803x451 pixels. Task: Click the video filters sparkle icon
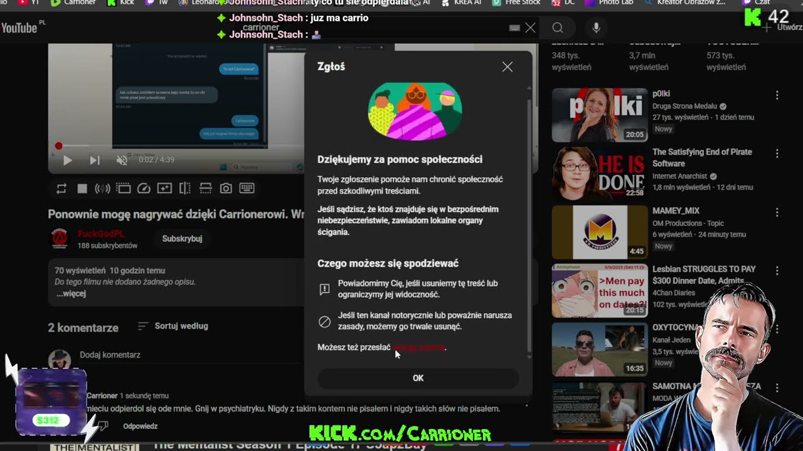click(164, 189)
